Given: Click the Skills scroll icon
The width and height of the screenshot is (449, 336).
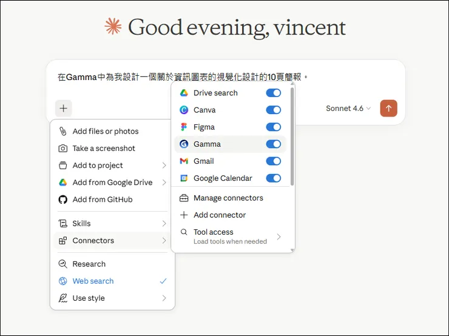Looking at the screenshot, I should [62, 223].
